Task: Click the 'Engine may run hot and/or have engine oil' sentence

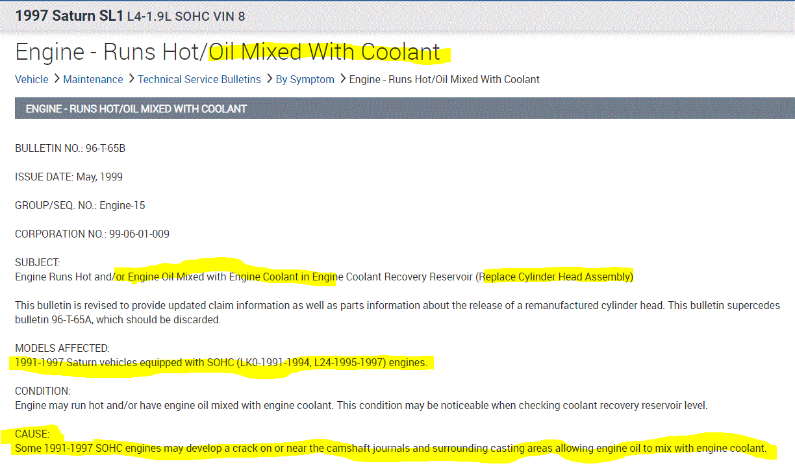Action: (361, 405)
